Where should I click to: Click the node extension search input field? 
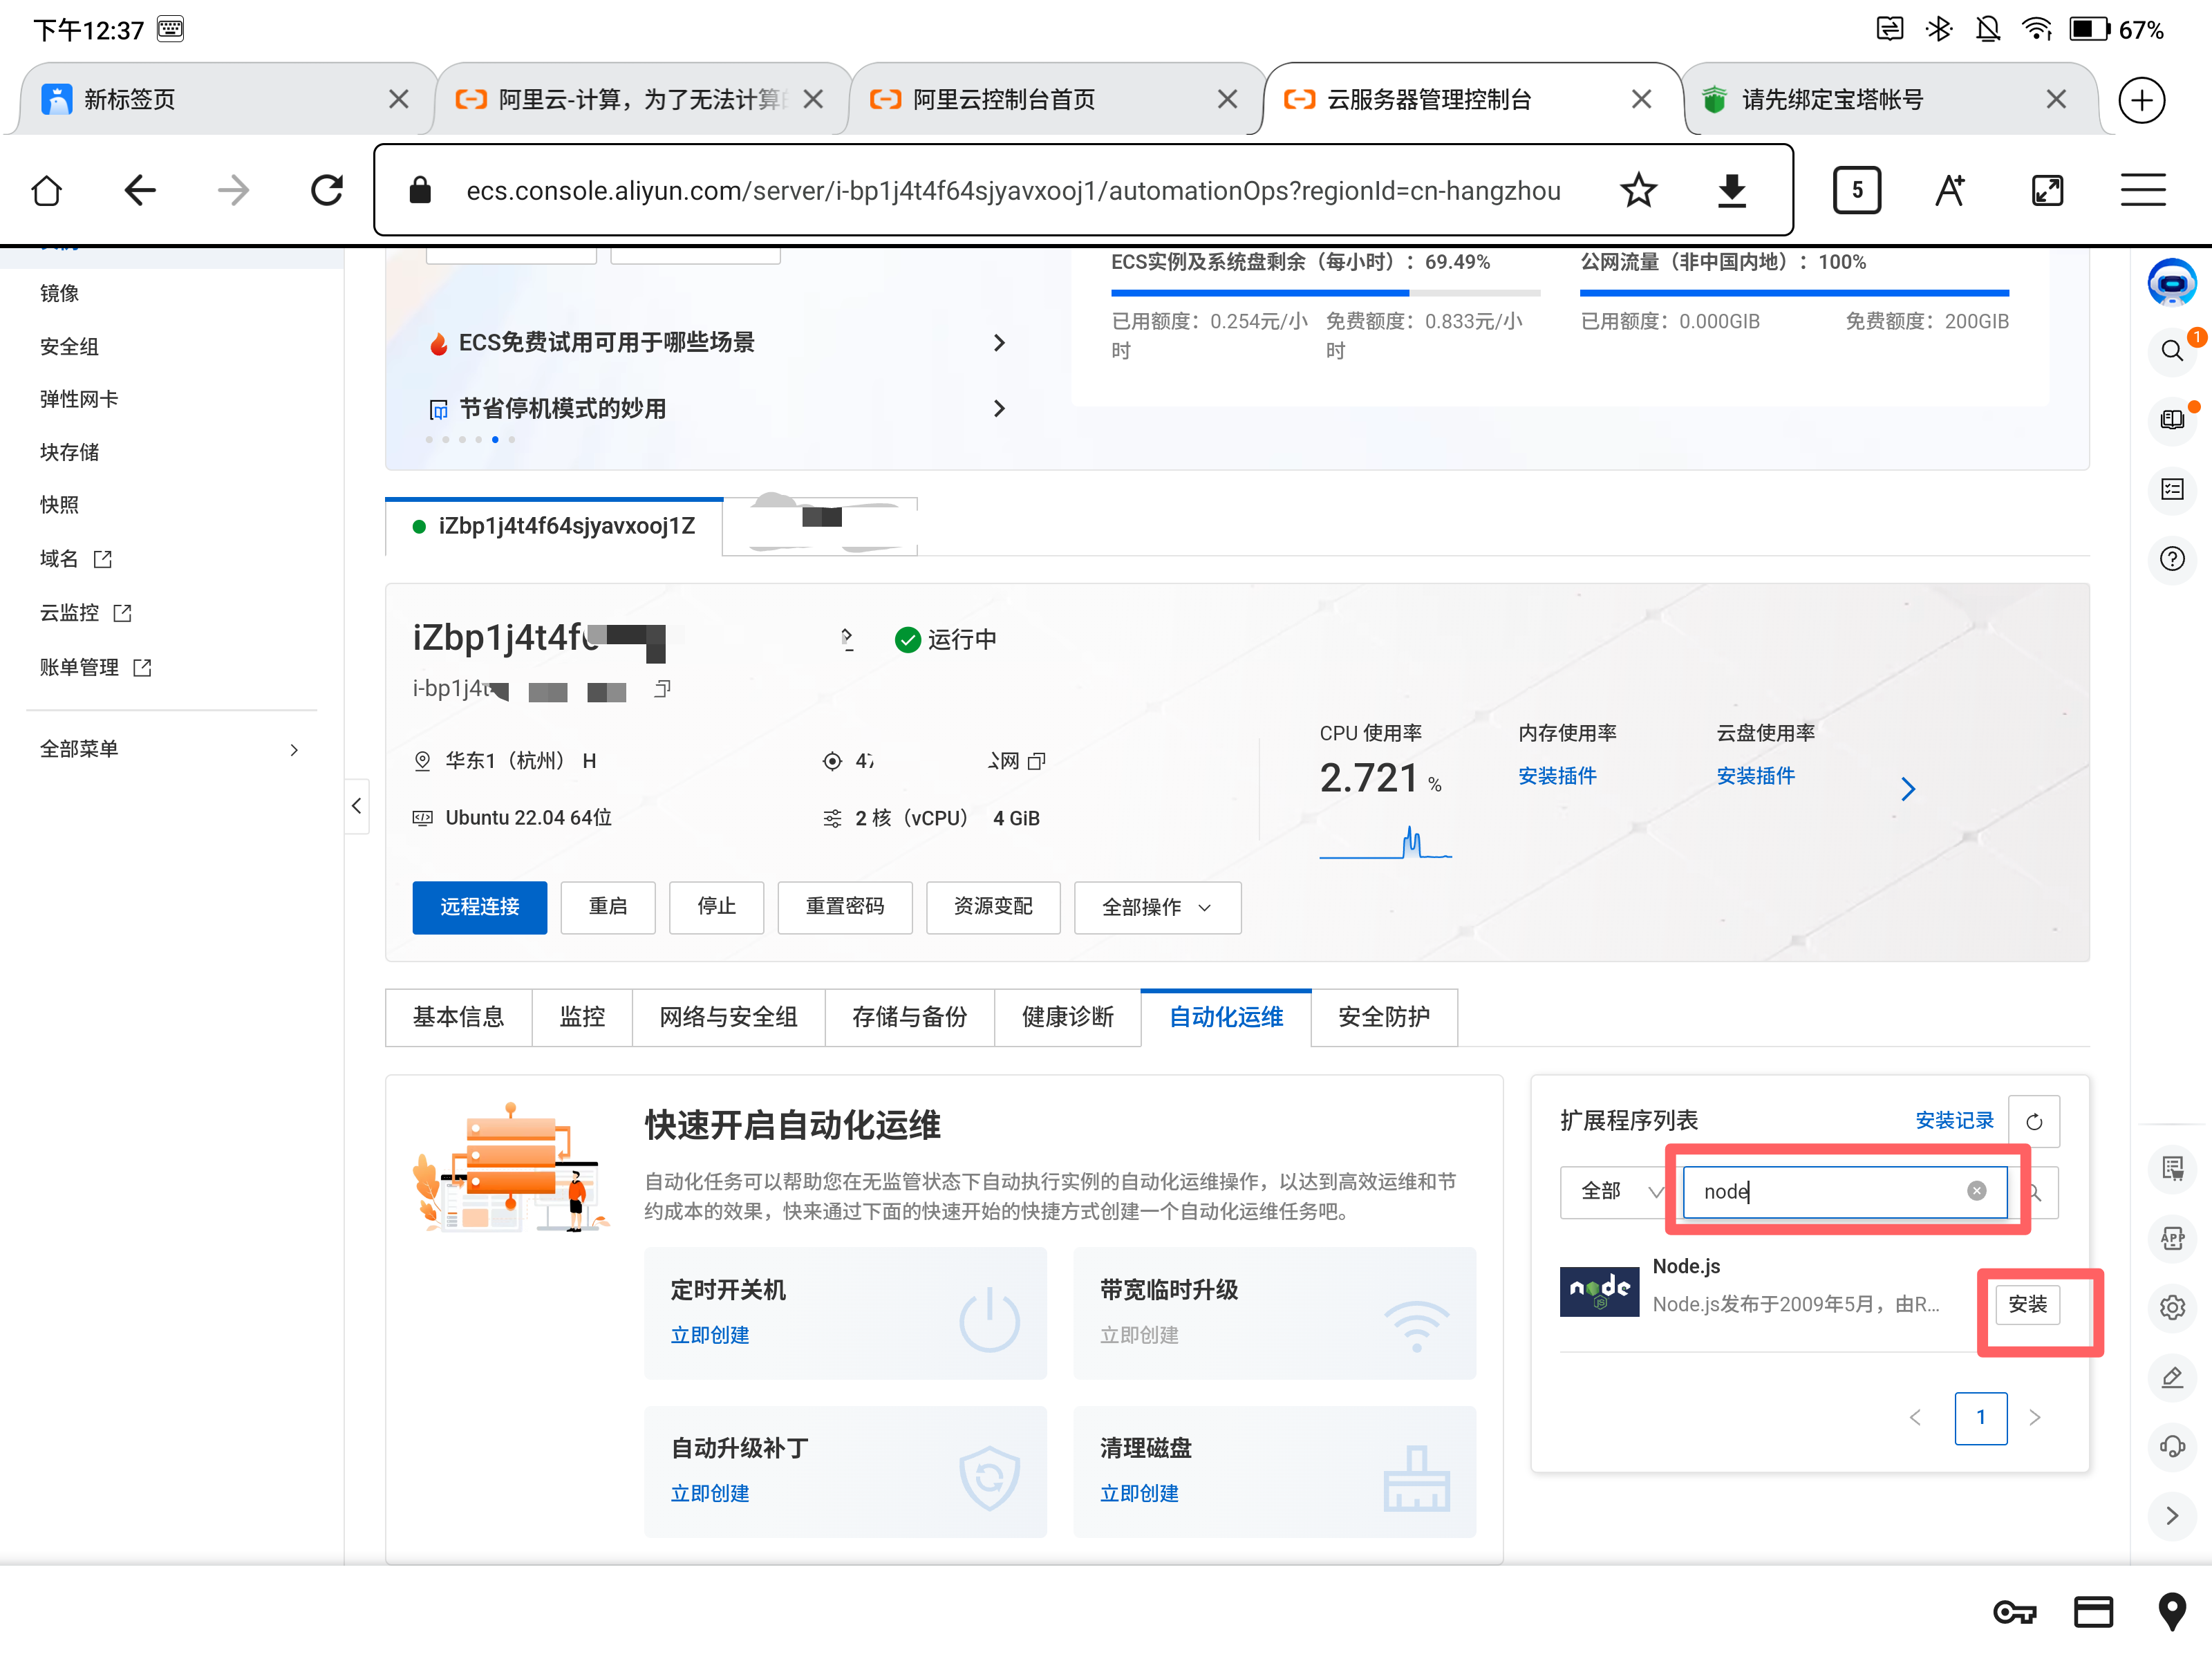[x=1840, y=1191]
